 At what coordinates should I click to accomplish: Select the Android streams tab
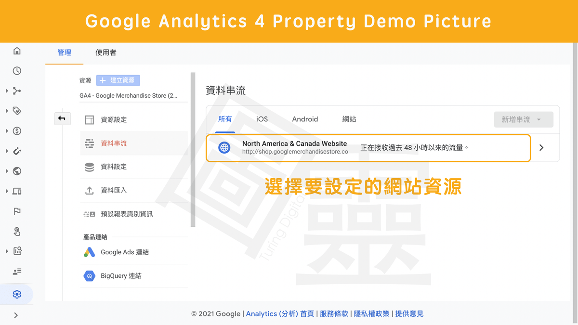(305, 119)
